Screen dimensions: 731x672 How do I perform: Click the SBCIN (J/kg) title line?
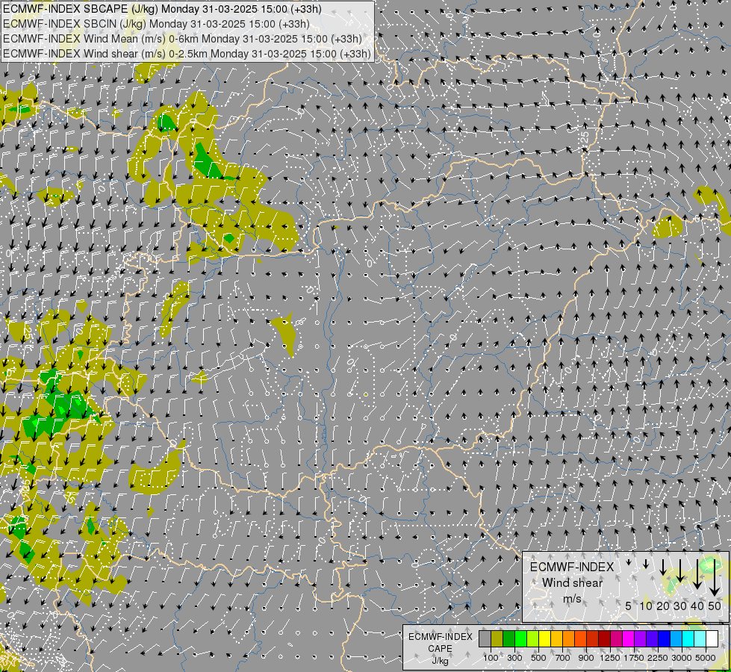(156, 24)
